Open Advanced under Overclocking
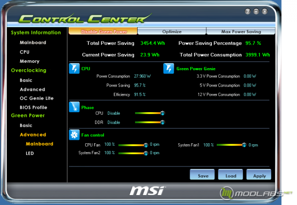 pos(32,89)
